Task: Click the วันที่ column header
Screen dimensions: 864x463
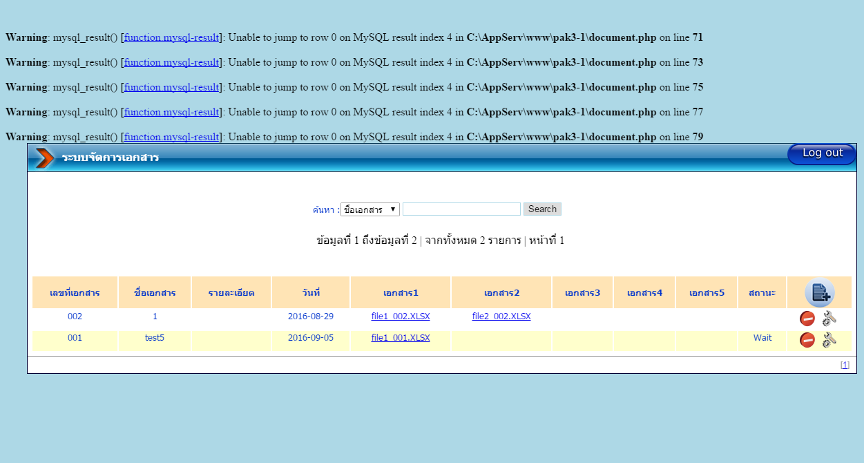Action: click(311, 293)
